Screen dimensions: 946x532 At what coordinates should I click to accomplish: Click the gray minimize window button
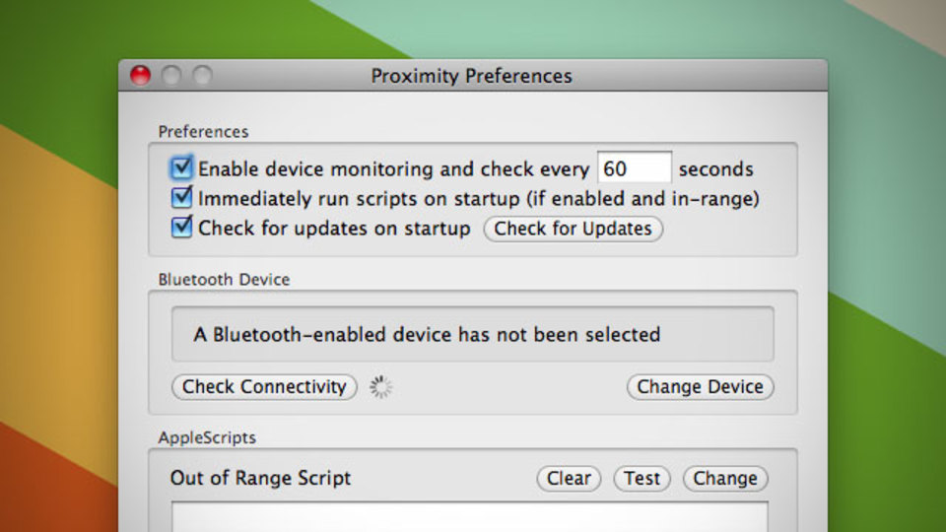(171, 76)
